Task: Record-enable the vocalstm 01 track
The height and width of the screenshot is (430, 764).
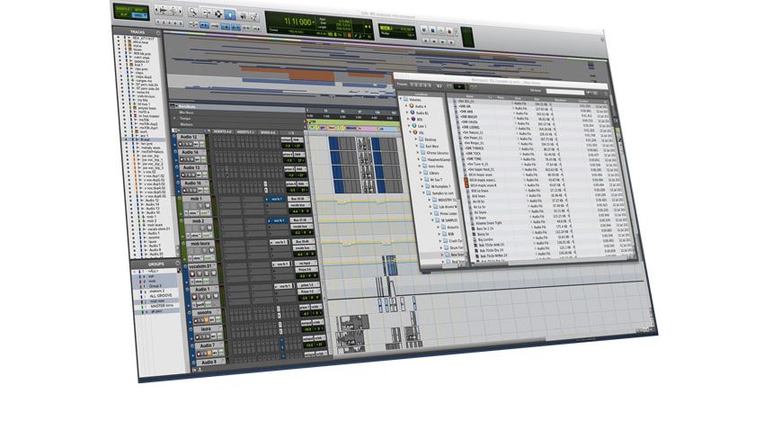Action: click(x=192, y=273)
